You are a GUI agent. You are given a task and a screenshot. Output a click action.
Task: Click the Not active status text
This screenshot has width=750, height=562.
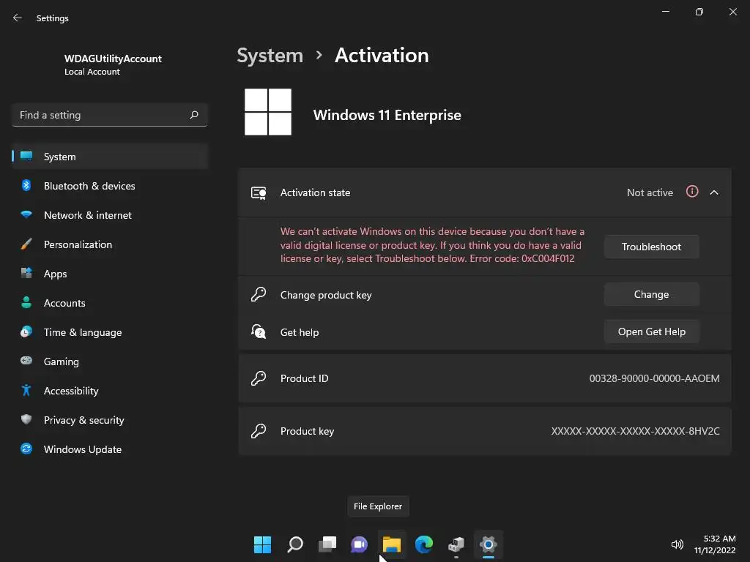tap(650, 192)
